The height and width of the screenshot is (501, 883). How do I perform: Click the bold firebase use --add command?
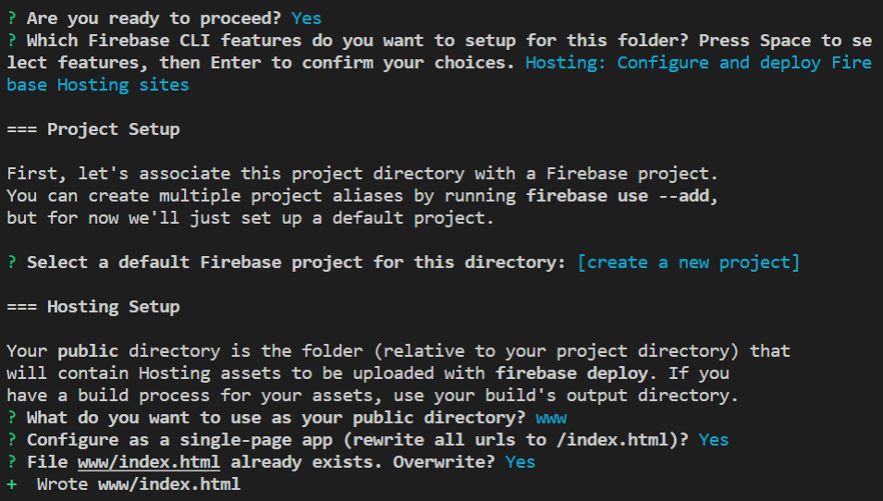621,196
